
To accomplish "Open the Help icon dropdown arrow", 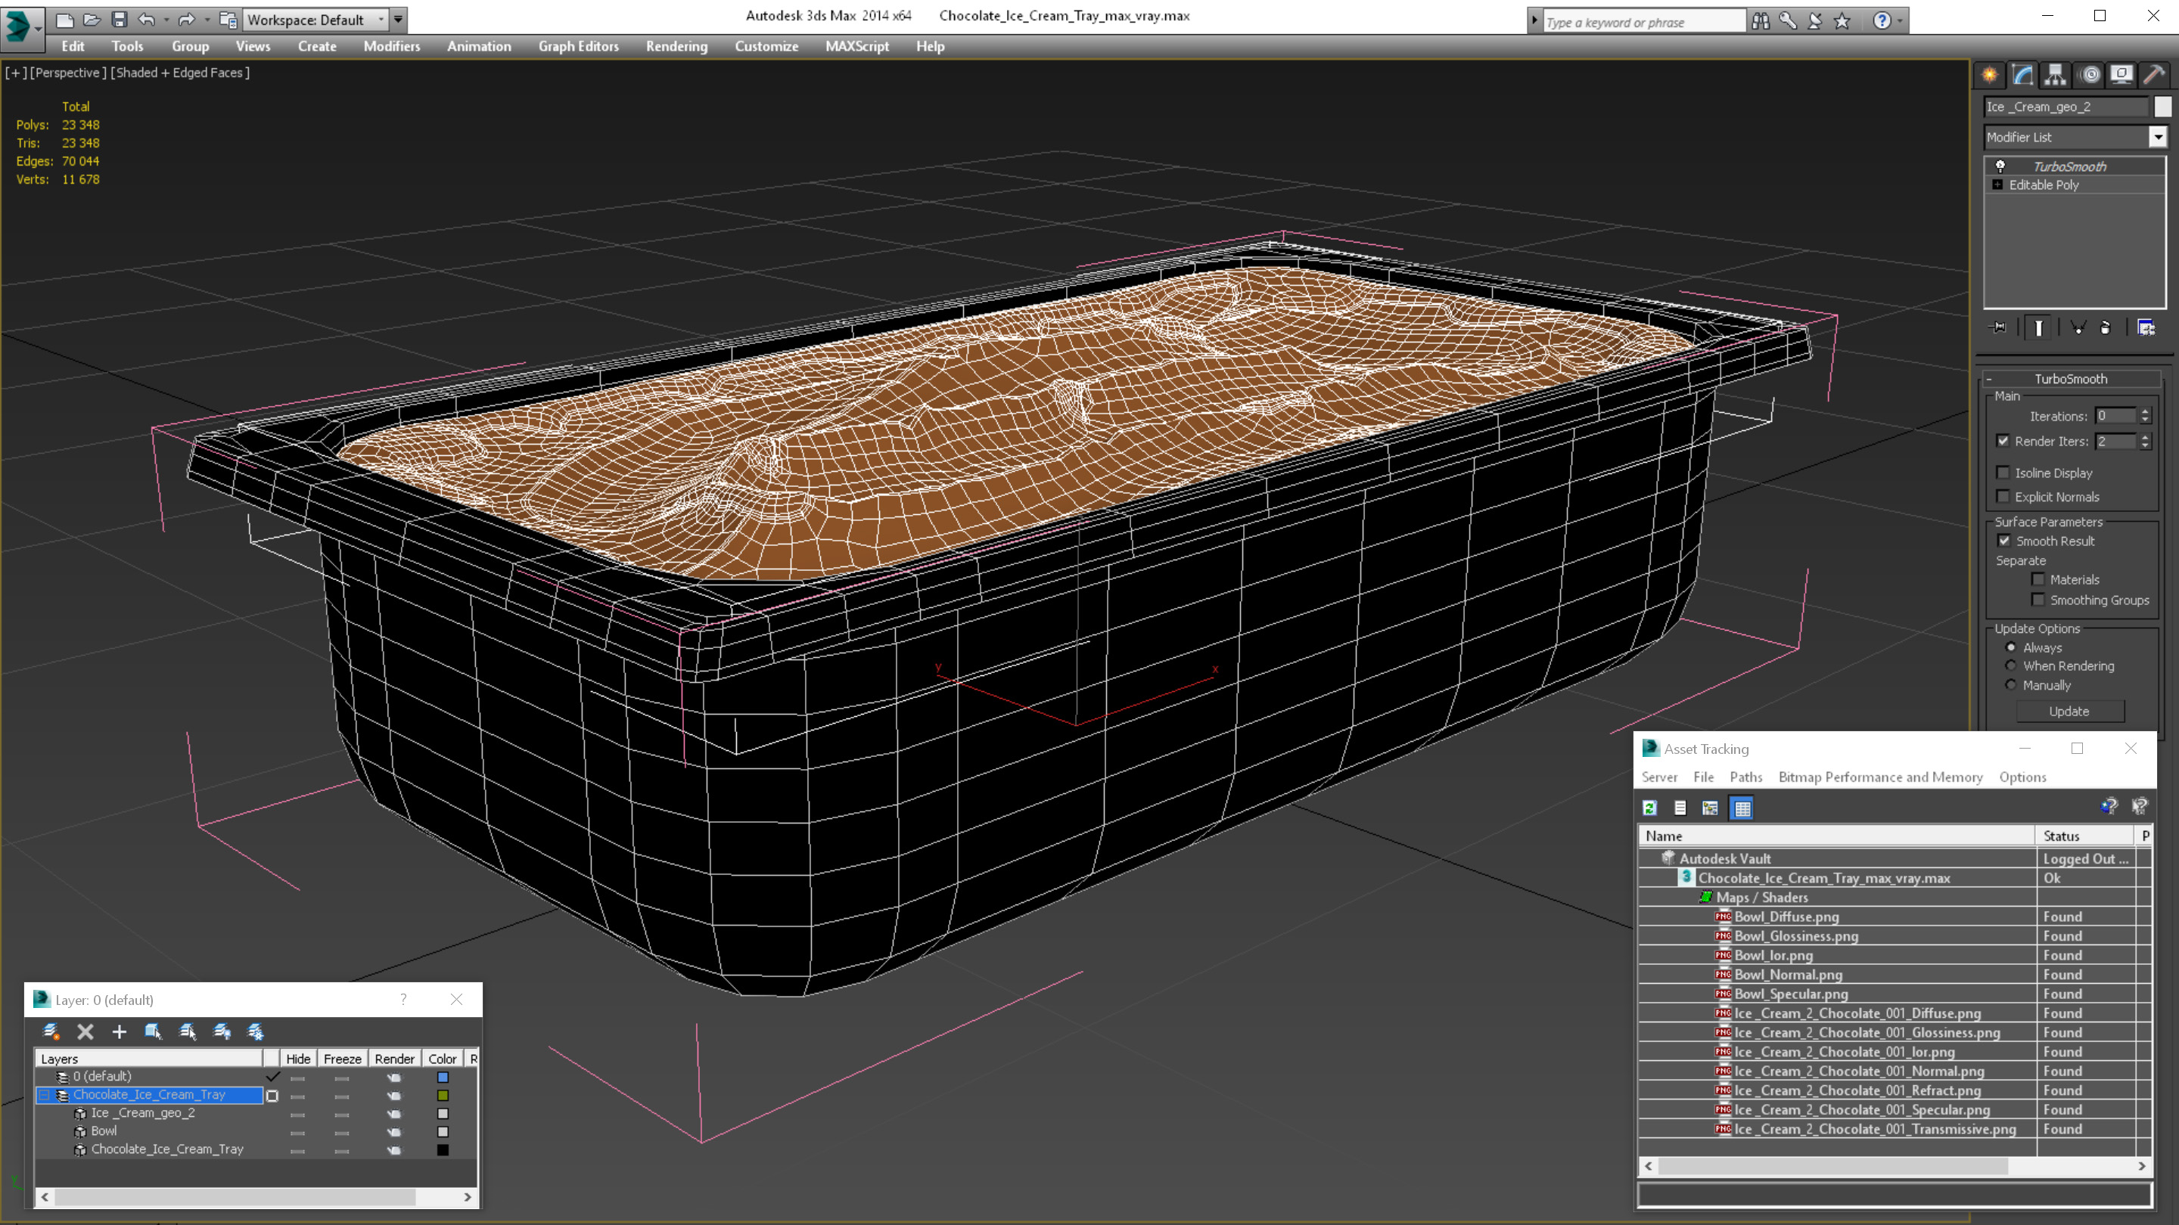I will 1900,21.
